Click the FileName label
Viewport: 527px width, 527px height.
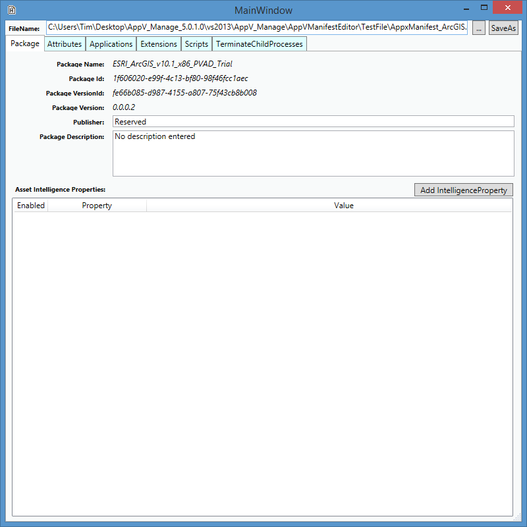pyautogui.click(x=24, y=28)
